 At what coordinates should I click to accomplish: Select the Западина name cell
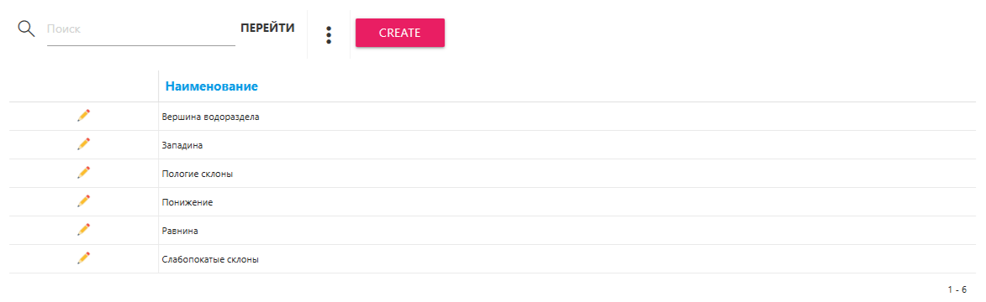(567, 145)
